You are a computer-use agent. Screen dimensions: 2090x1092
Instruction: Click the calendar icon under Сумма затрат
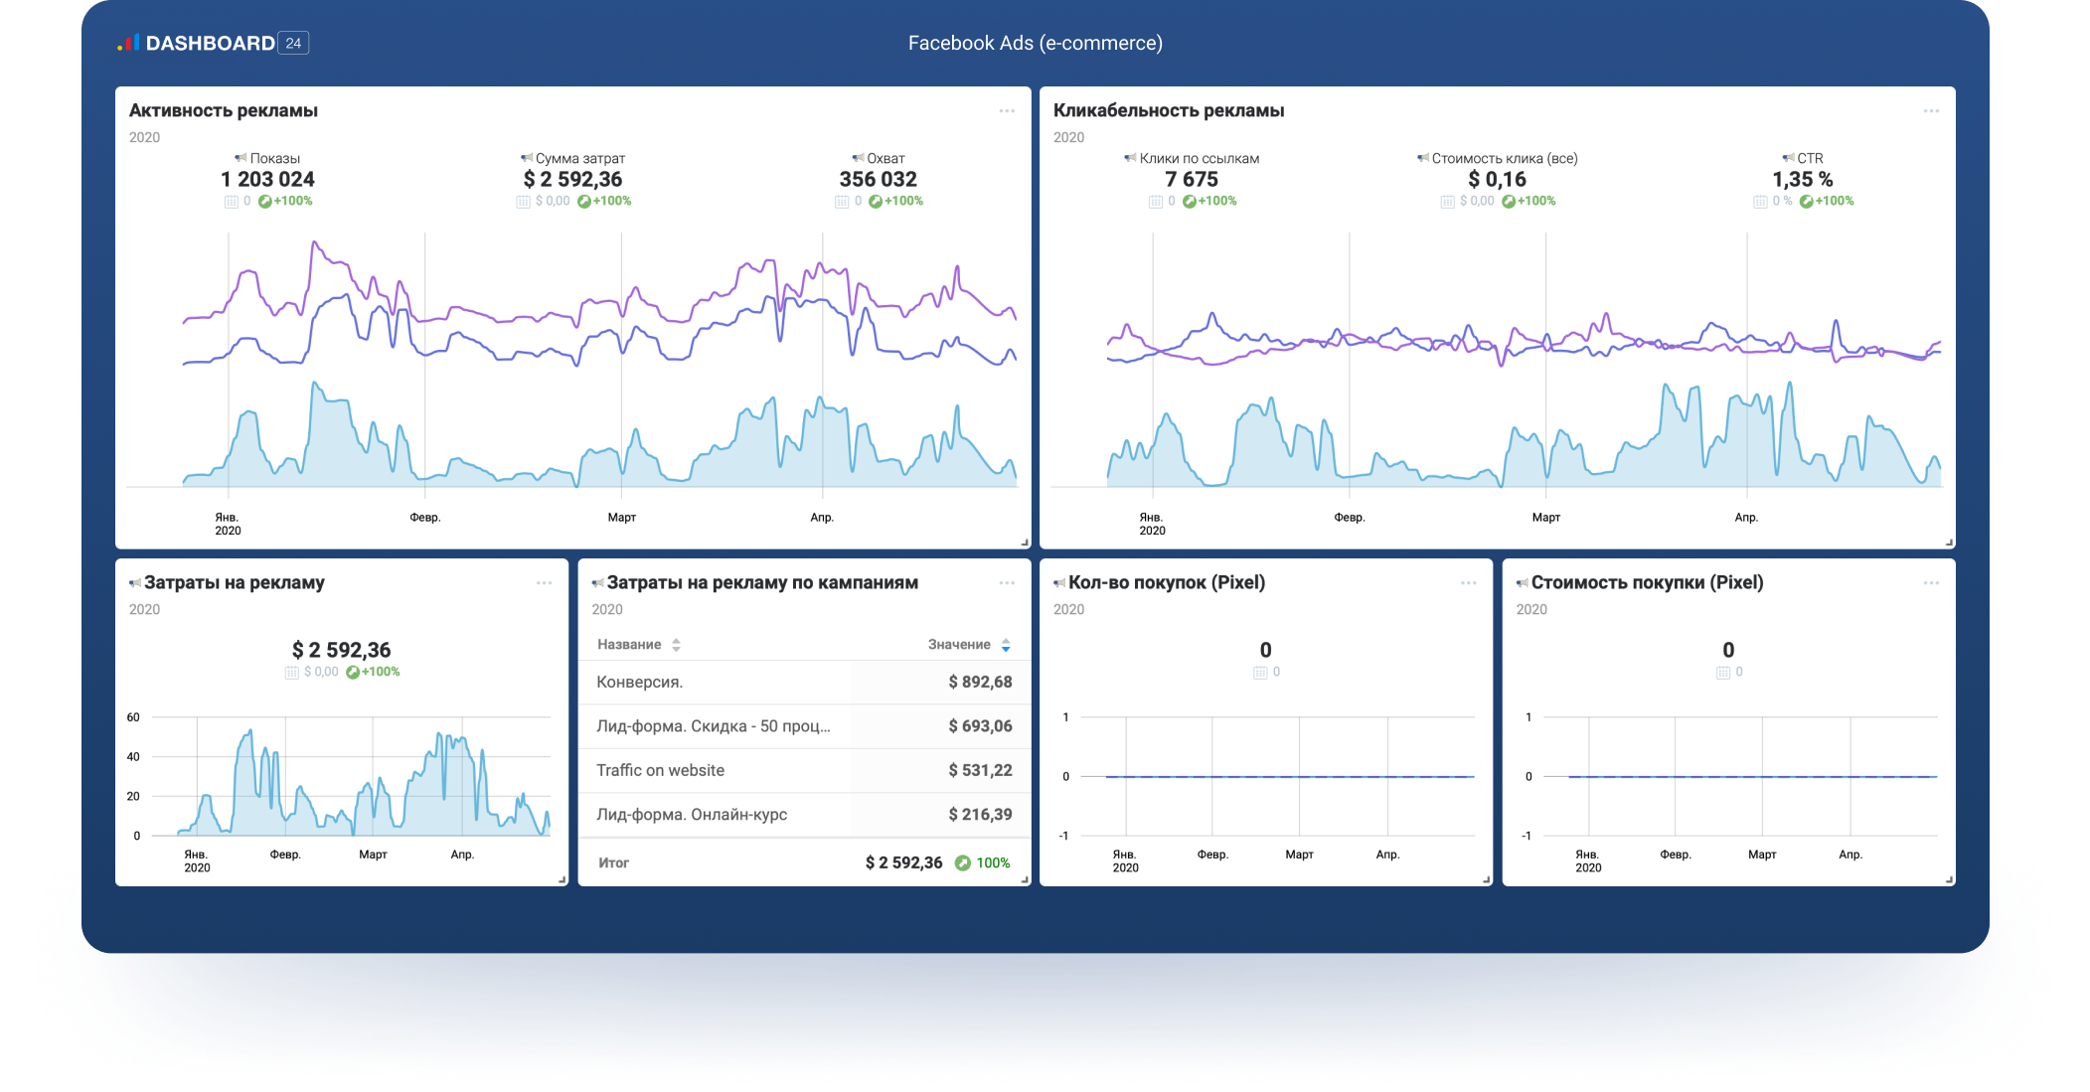[523, 202]
